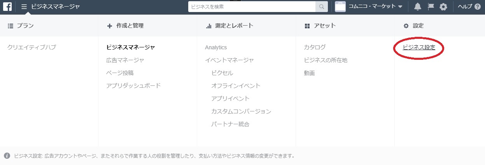Click the ビジネス設定 link
The image size is (485, 165).
pos(419,47)
